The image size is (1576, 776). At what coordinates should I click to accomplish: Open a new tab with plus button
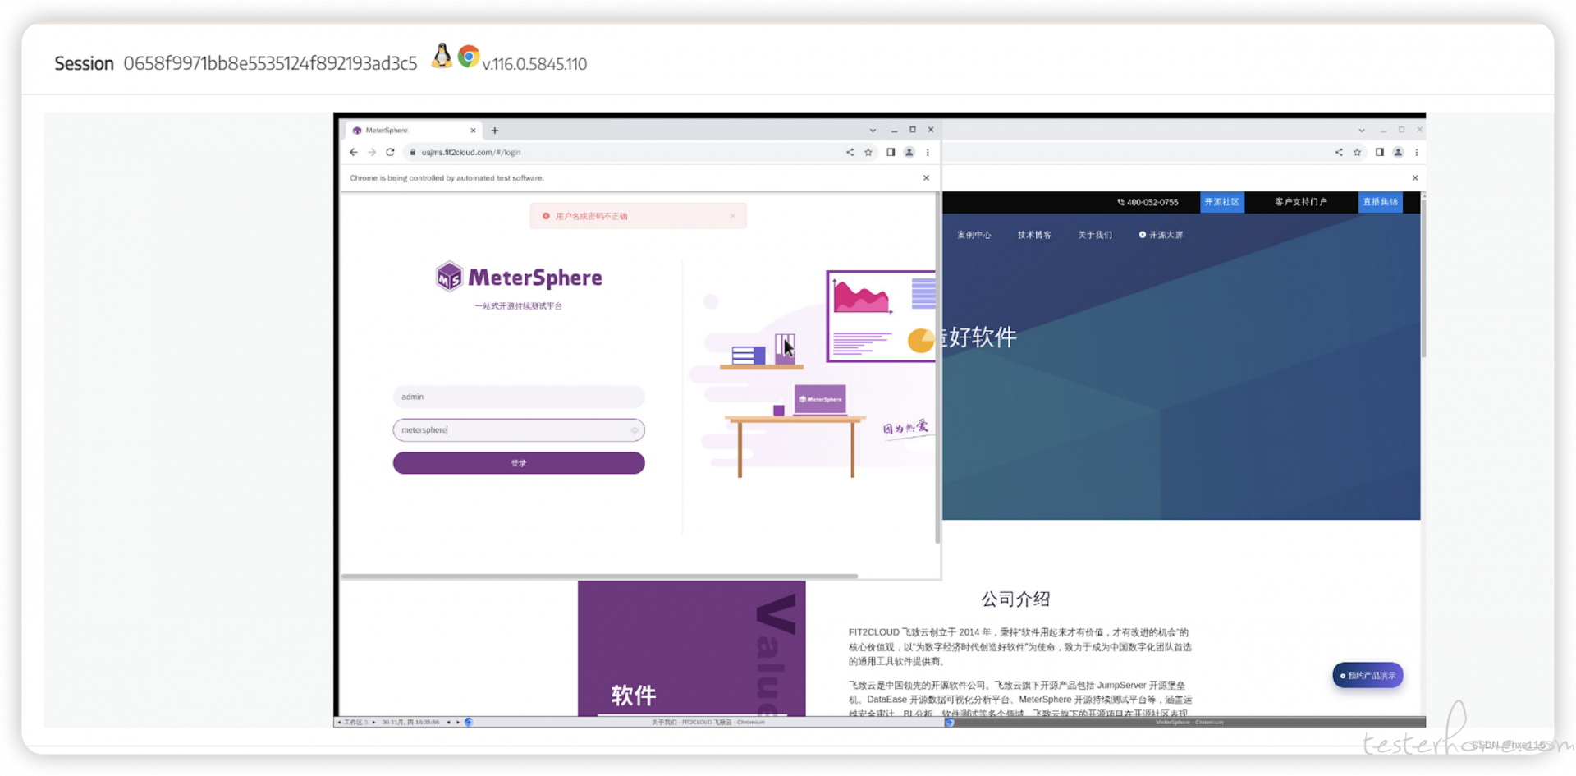495,131
